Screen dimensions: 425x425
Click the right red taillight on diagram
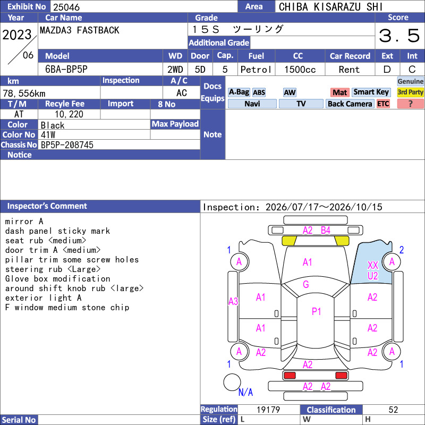click(x=341, y=376)
